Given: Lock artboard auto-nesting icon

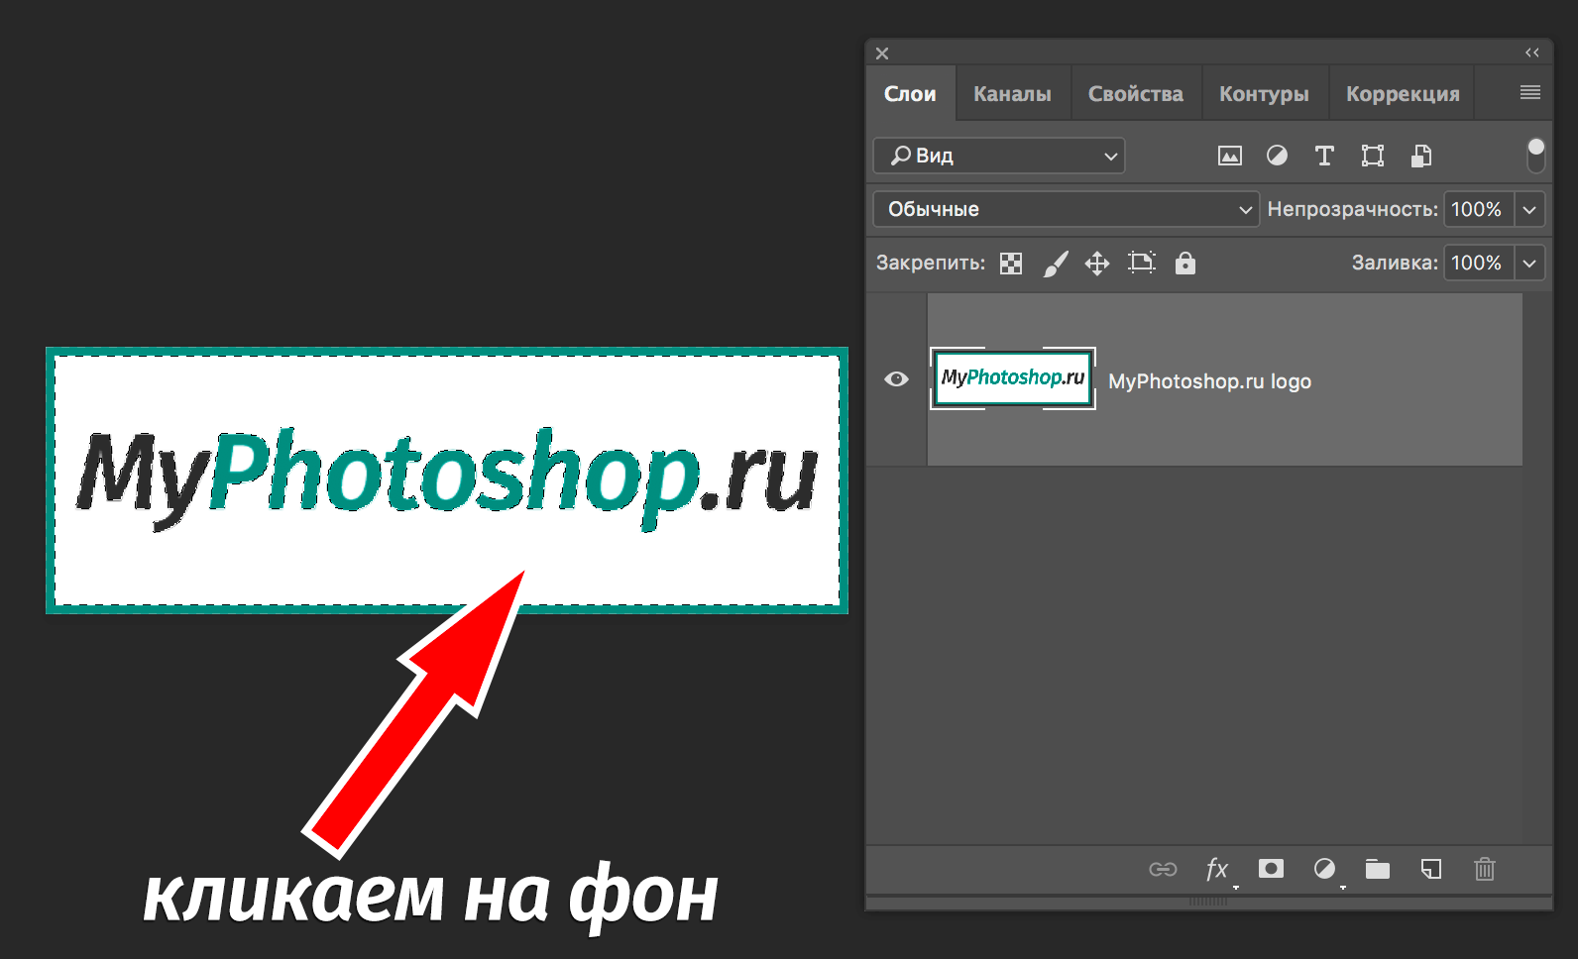Looking at the screenshot, I should point(1142,263).
